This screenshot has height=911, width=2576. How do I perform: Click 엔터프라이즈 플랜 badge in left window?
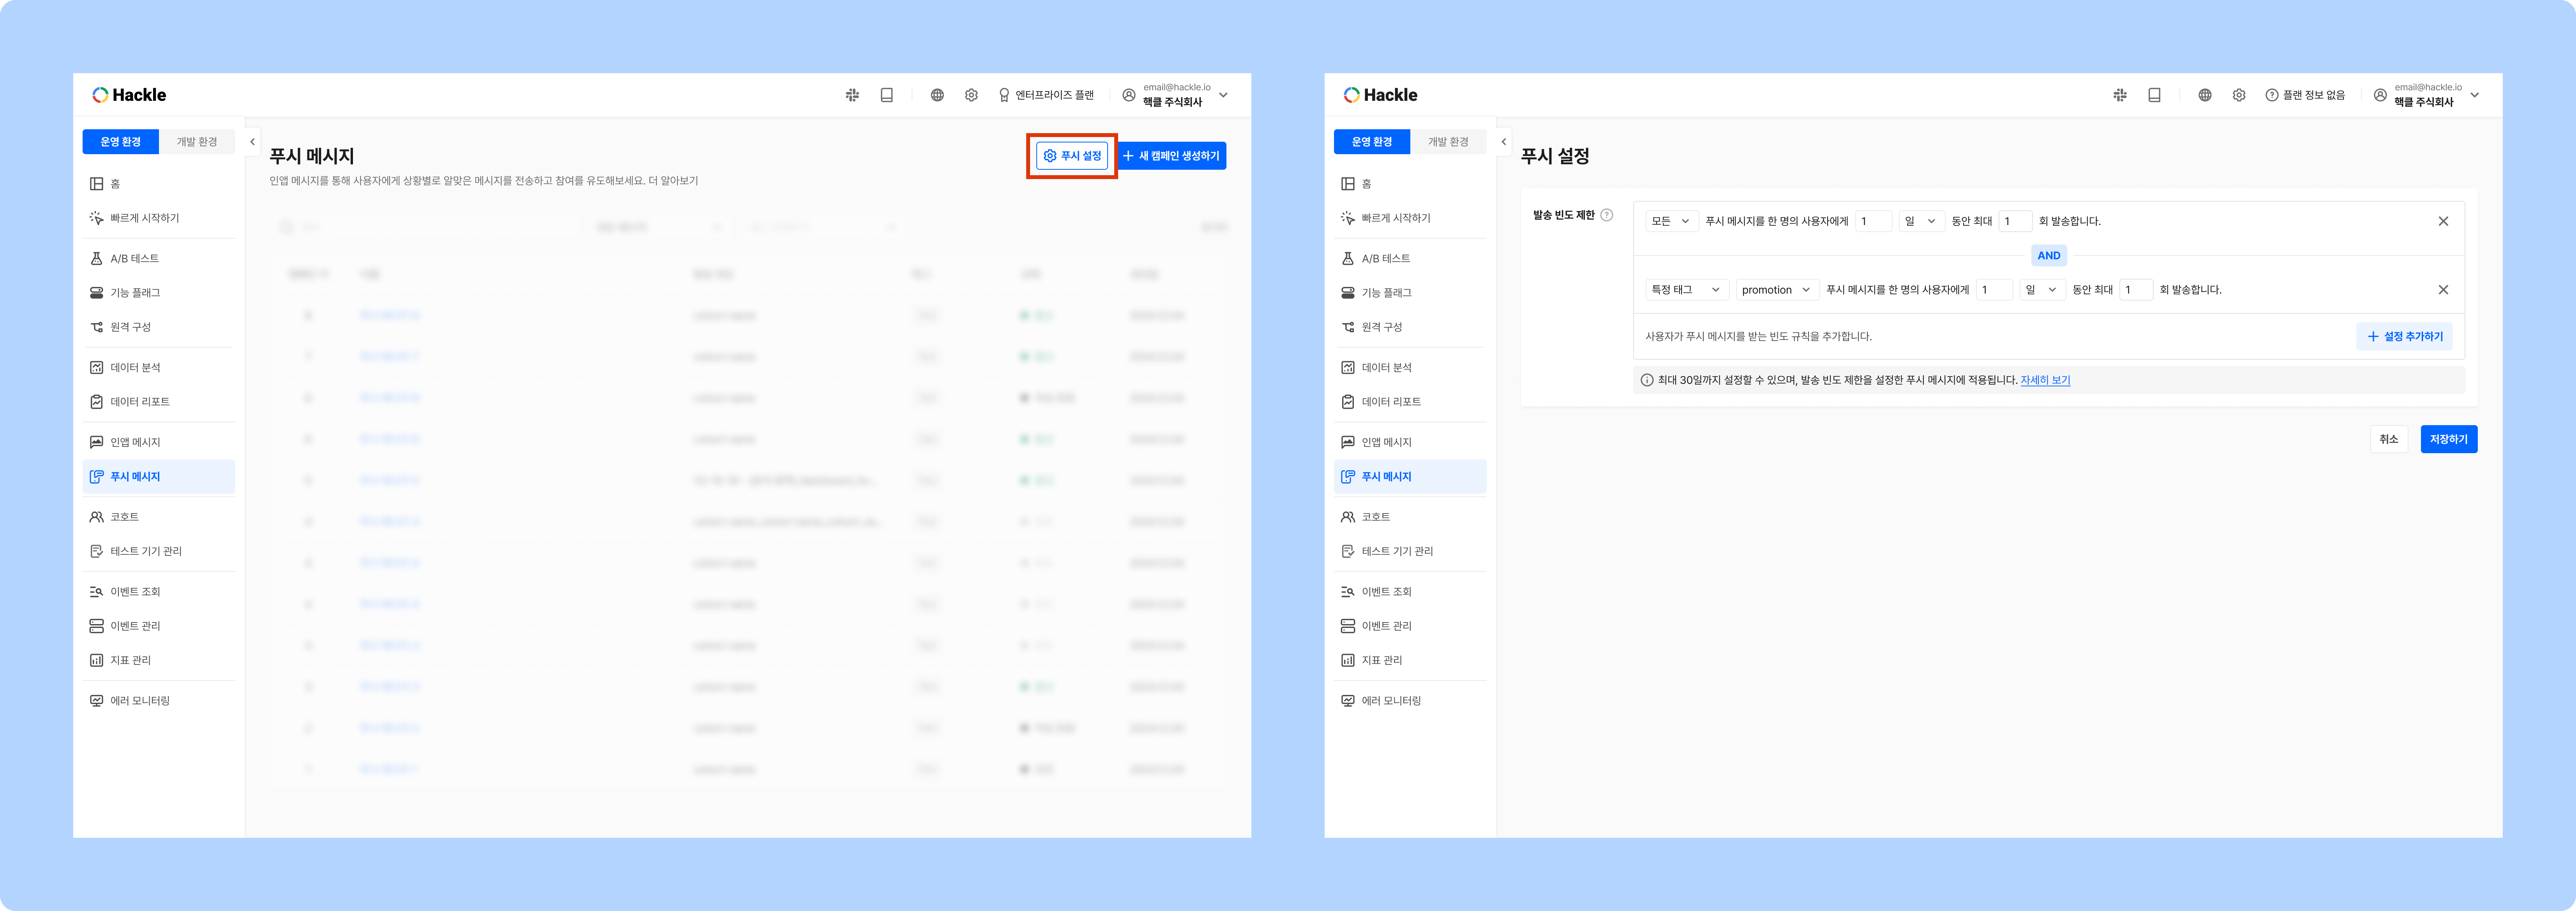(x=1046, y=95)
